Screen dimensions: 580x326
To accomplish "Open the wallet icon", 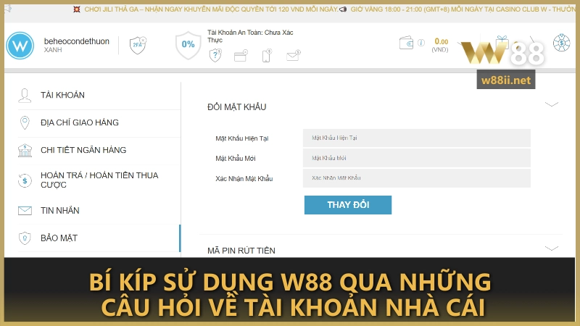I will (x=406, y=43).
